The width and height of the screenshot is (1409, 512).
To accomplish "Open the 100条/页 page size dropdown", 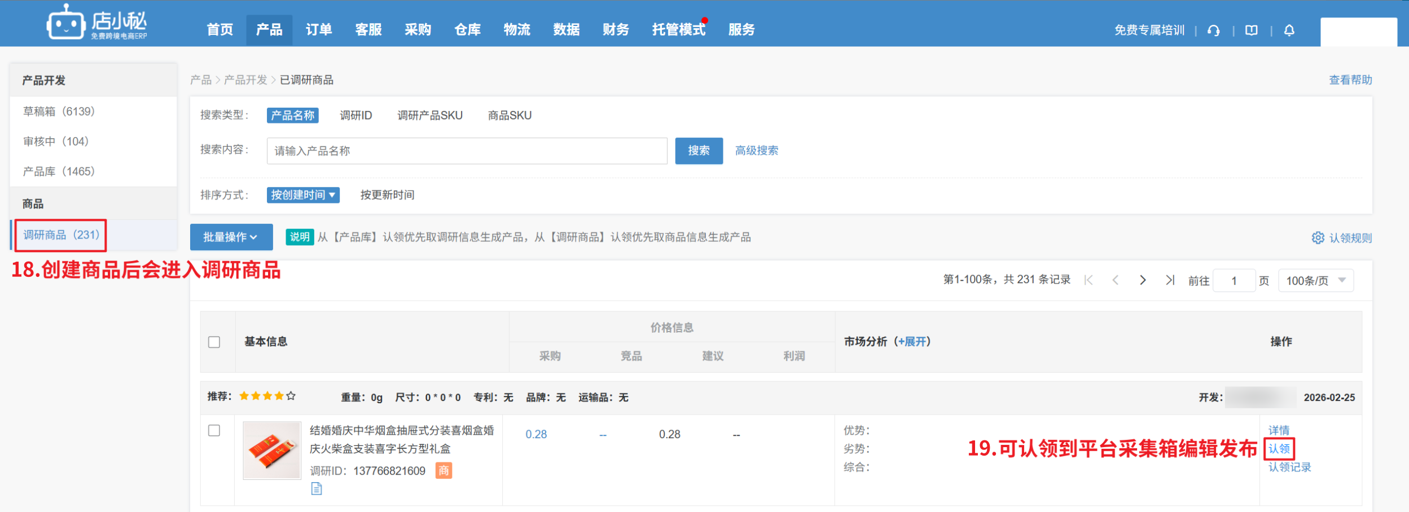I will pos(1315,281).
